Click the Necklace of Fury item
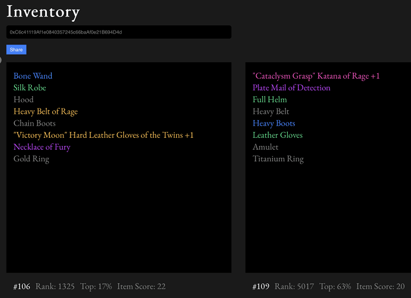The width and height of the screenshot is (411, 298). click(x=42, y=147)
